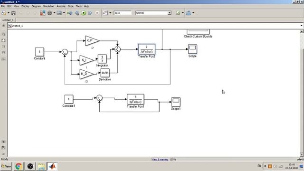Open the Simulation Data Inspector icon
The image size is (304, 171).
(x=105, y=13)
